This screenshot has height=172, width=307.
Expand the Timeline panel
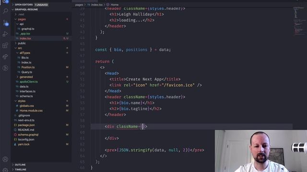(13, 170)
